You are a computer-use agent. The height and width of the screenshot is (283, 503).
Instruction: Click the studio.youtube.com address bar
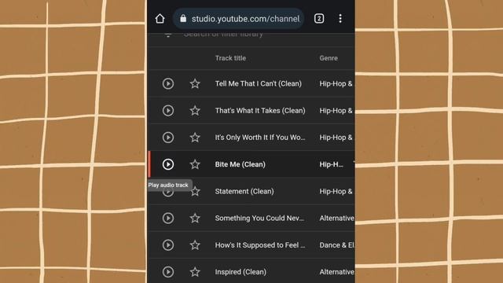tap(238, 19)
